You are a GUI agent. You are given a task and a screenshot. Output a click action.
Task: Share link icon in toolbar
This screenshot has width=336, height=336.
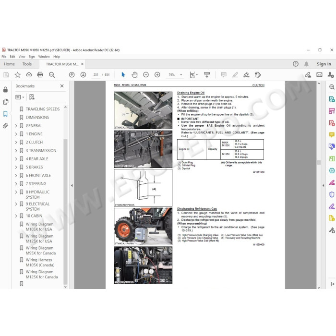(308, 75)
